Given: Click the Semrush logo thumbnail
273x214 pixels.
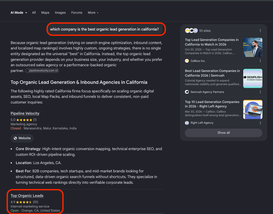Looking at the screenshot, I should 253,78.
